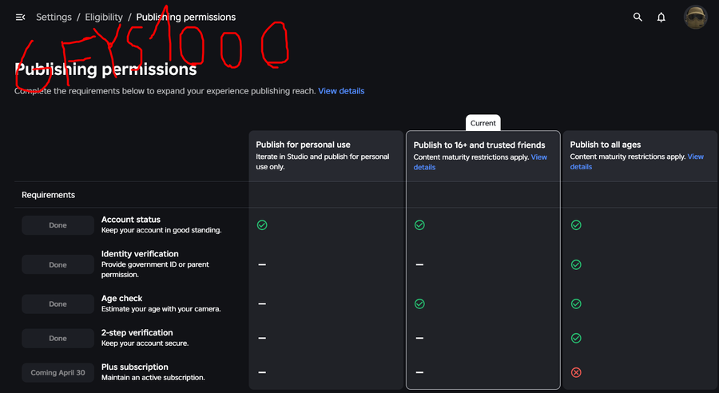The image size is (719, 393).
Task: Go to Settings breadcrumb
Action: (54, 17)
